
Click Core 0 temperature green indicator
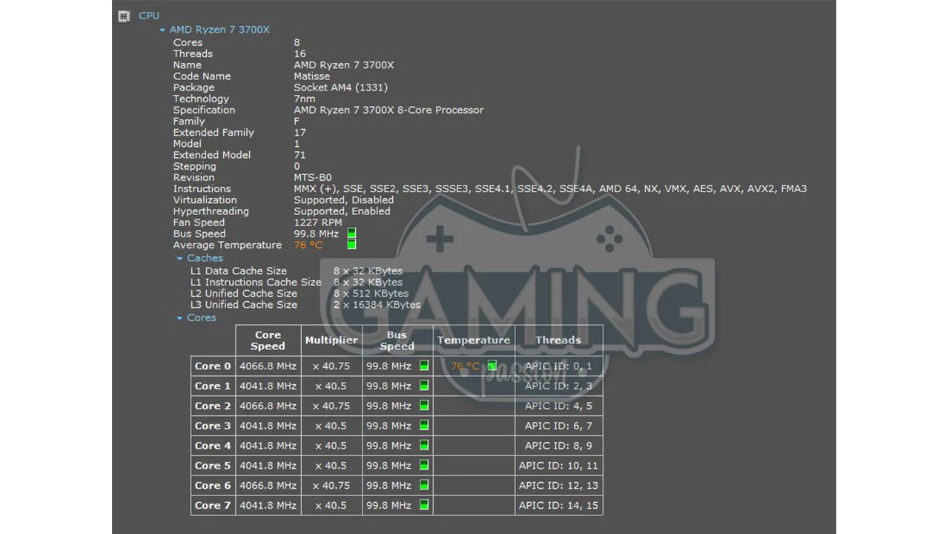point(492,366)
